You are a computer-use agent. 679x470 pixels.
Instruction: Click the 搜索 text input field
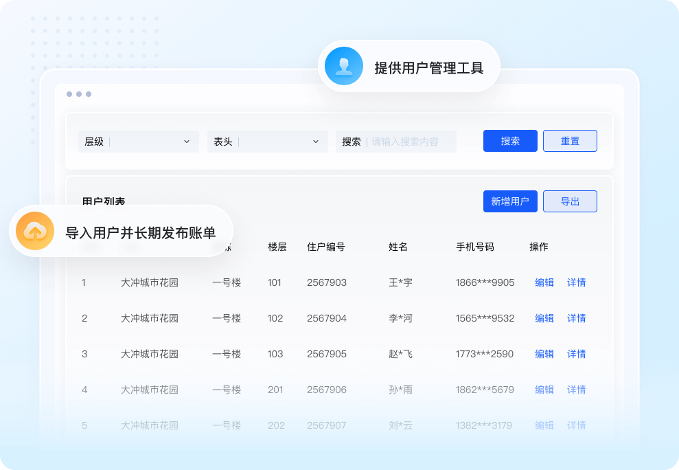tap(410, 142)
